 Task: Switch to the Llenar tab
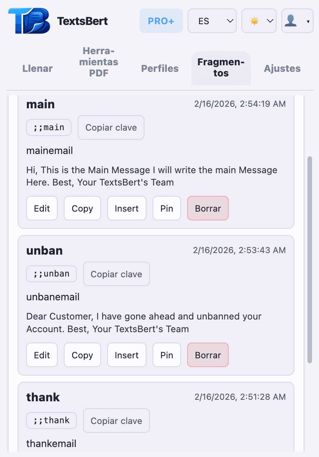(x=37, y=68)
